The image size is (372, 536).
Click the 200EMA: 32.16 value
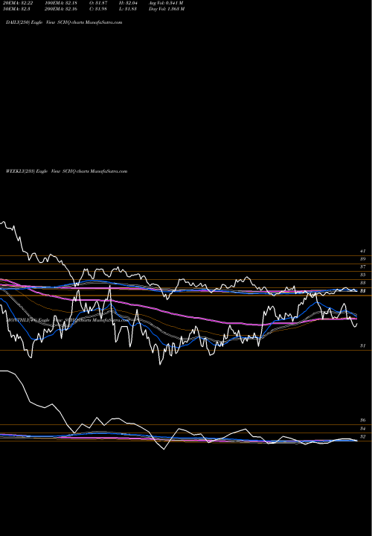(x=60, y=9)
